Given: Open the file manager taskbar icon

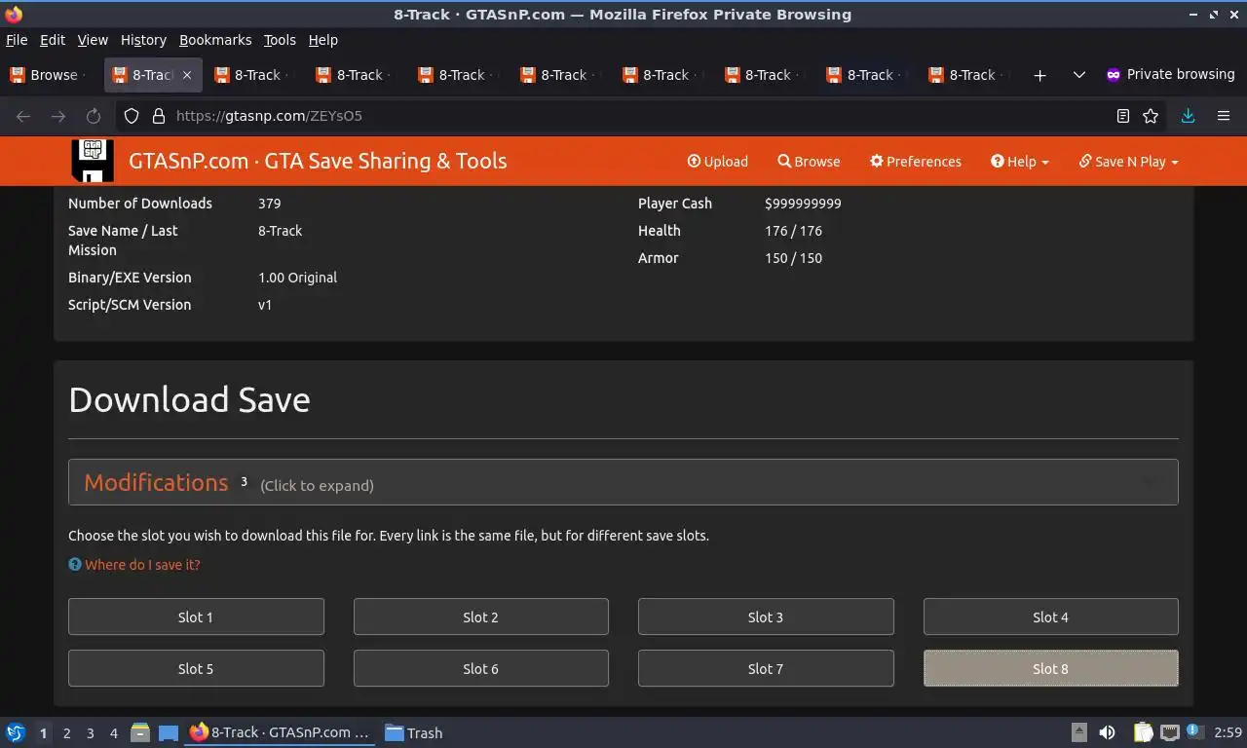Looking at the screenshot, I should [x=140, y=732].
